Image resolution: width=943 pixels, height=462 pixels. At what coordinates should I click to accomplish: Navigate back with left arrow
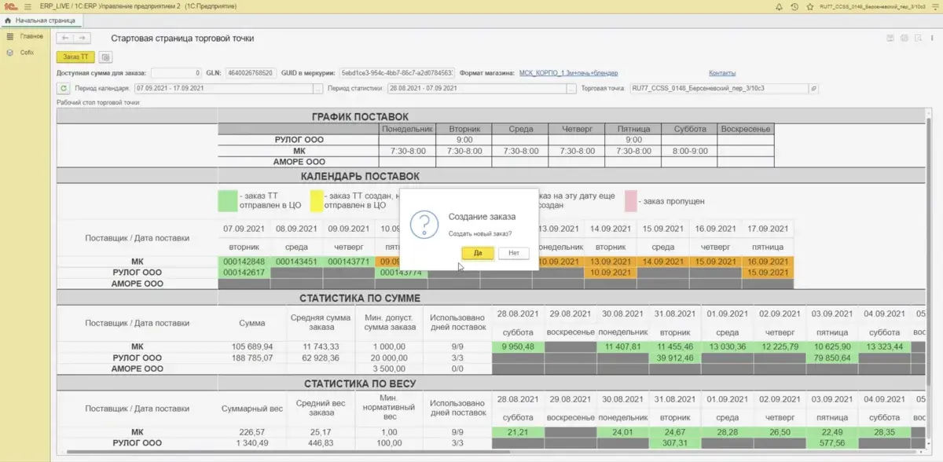point(65,38)
